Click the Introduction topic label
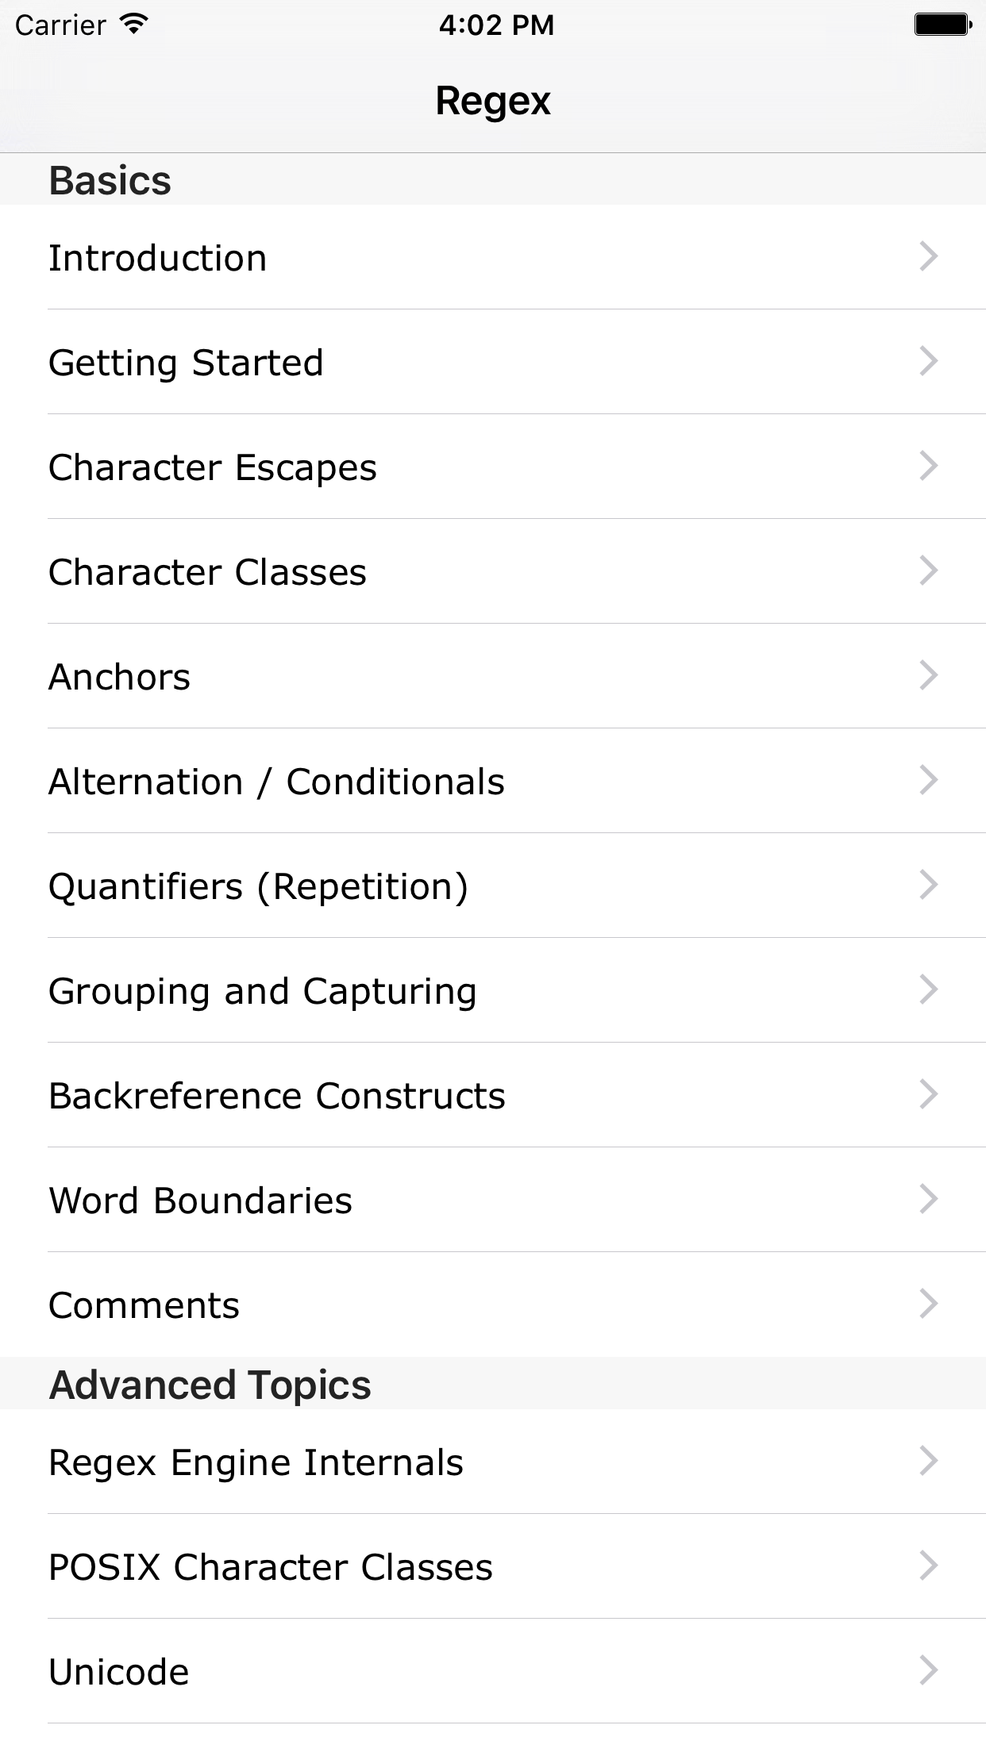 (158, 258)
